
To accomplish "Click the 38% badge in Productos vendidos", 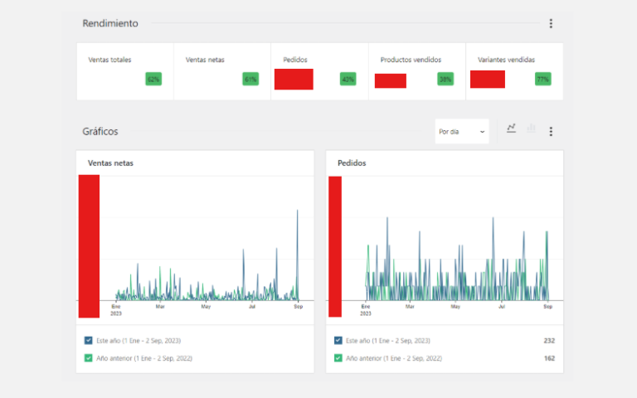I will pyautogui.click(x=445, y=80).
